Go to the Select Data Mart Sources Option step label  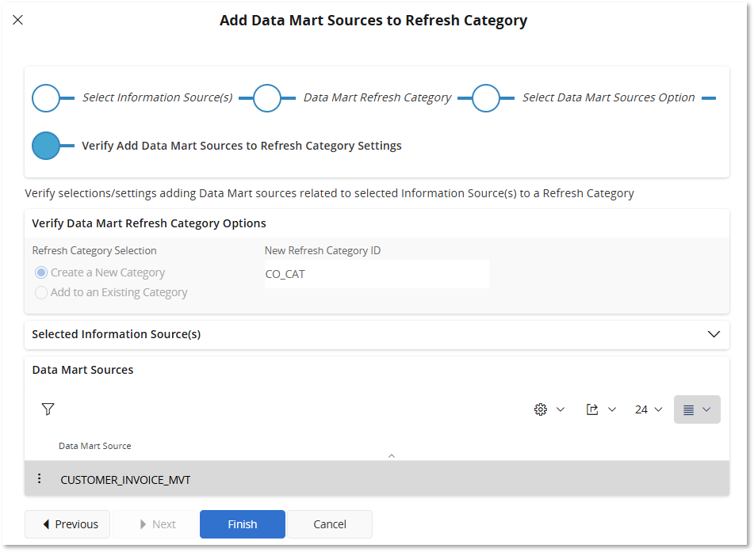[x=608, y=97]
